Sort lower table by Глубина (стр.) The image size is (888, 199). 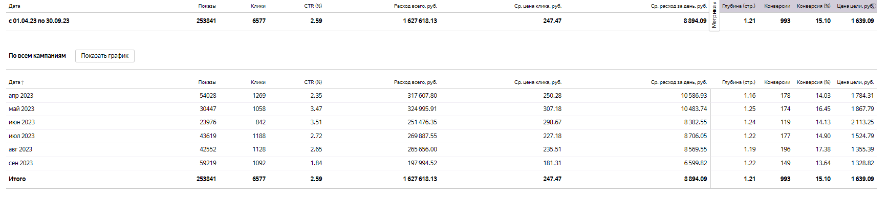click(x=739, y=82)
